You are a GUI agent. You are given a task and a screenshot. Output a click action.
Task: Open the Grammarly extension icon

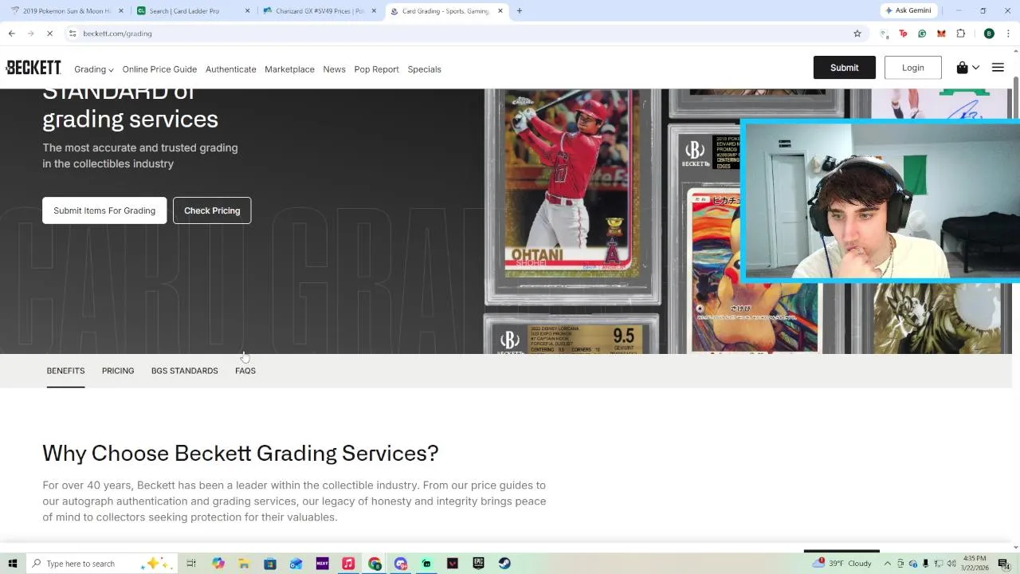922,33
